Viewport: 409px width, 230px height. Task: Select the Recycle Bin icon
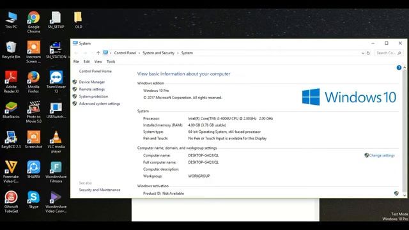[x=11, y=50]
